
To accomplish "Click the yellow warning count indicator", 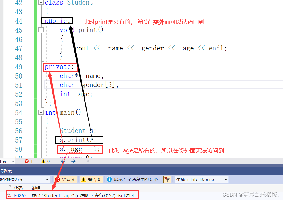I will point(46,161).
